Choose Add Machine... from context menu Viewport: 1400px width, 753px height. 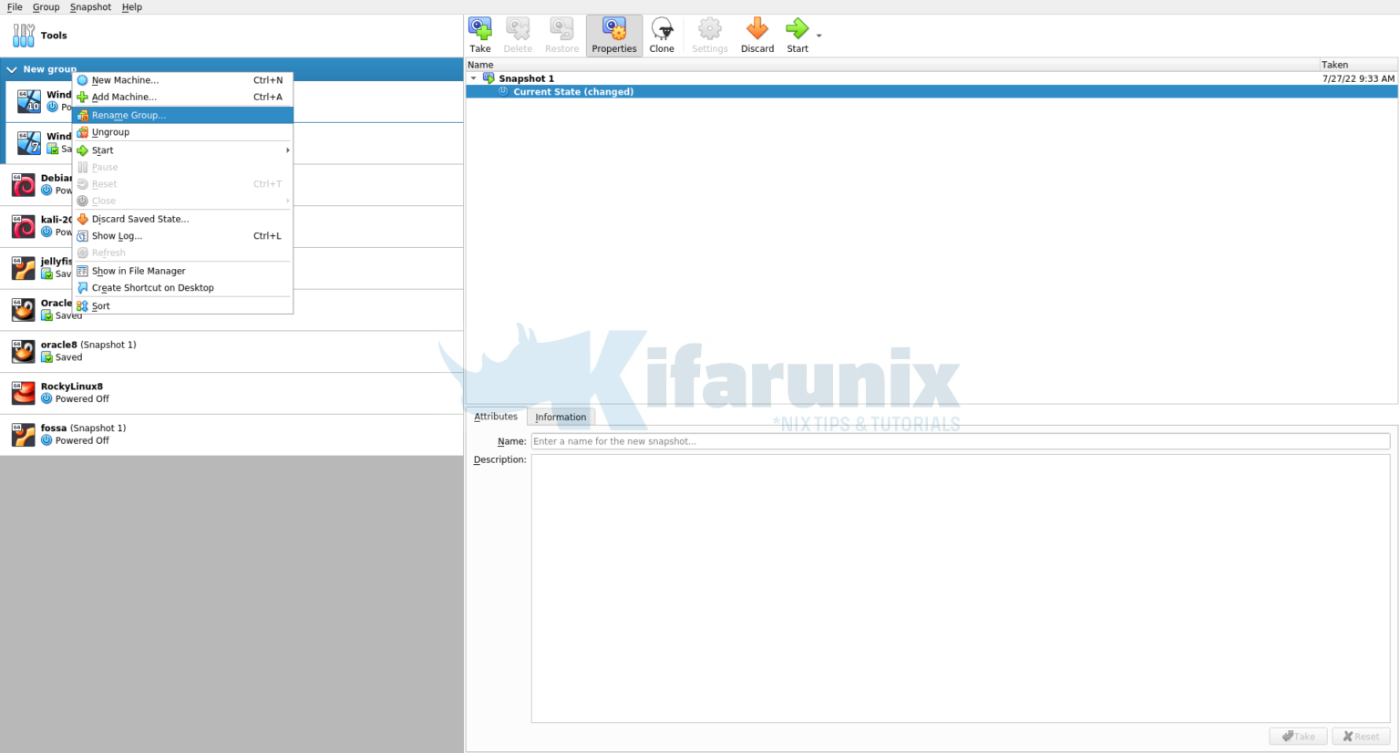point(182,97)
